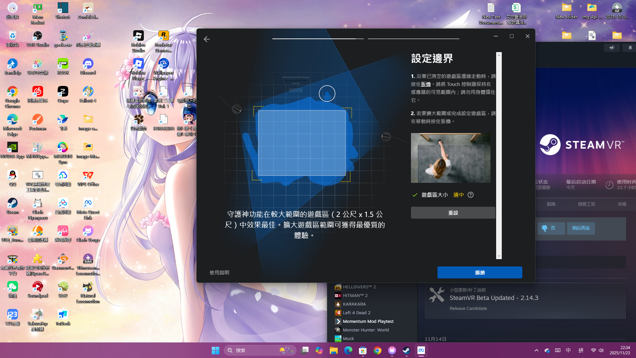Open OBS Studio desktop icon
Image resolution: width=636 pixels, height=358 pixels.
(37, 38)
